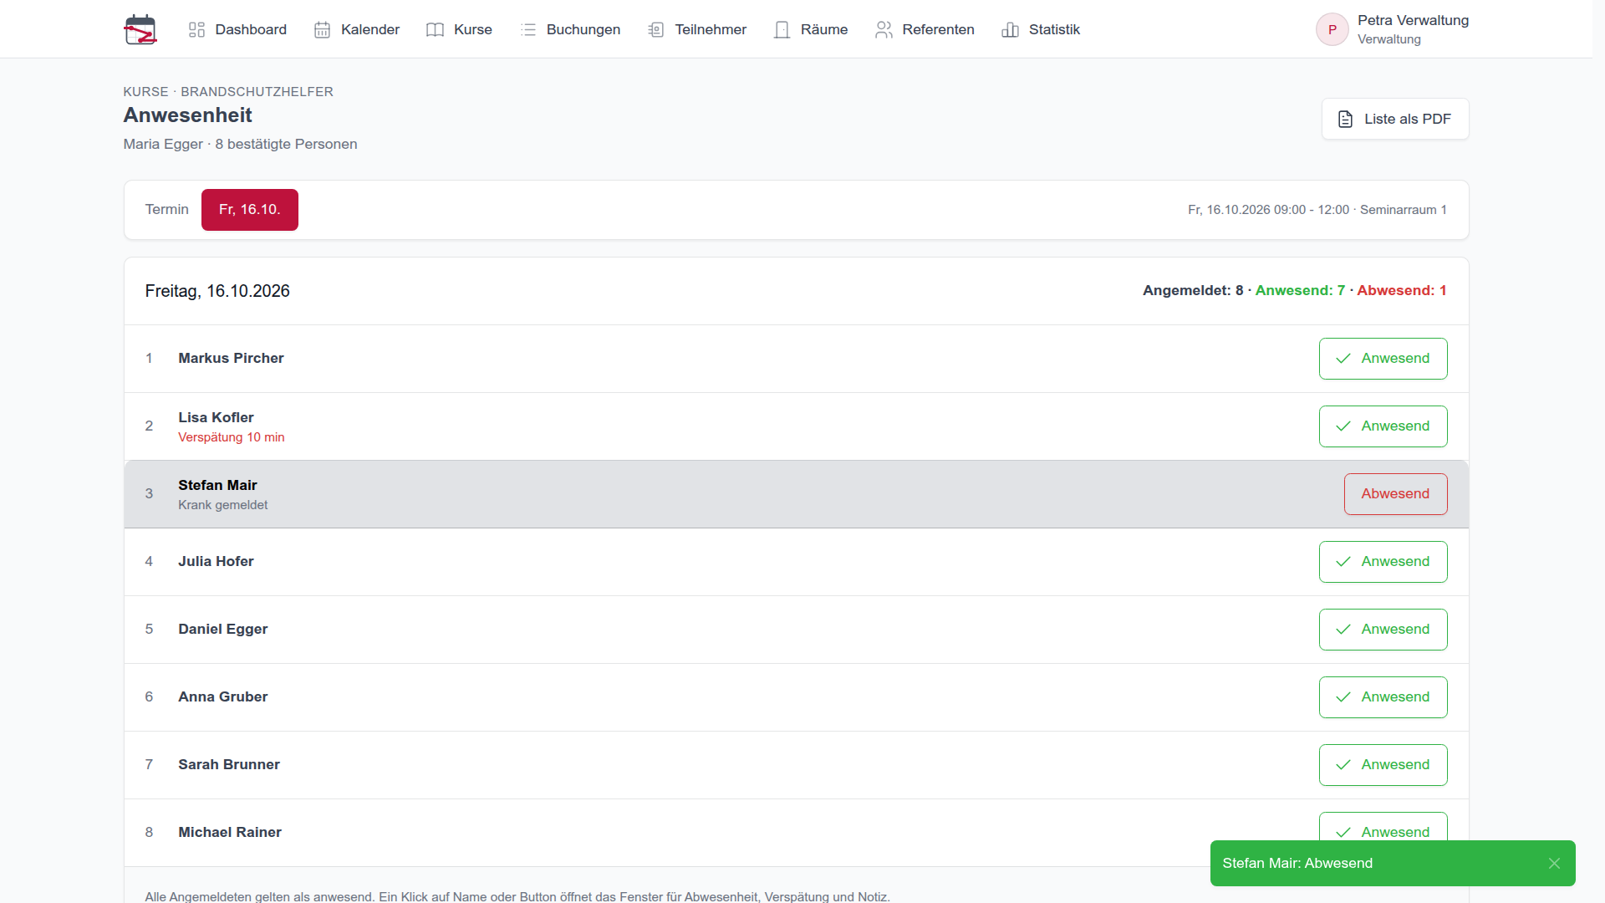The width and height of the screenshot is (1605, 903).
Task: Click the Anwesend: 7 counter
Action: (x=1300, y=290)
